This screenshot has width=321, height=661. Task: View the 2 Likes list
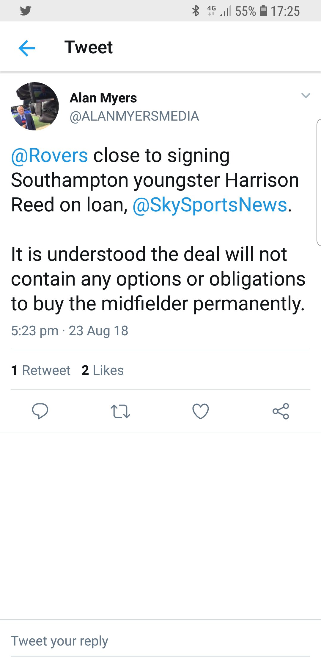(103, 370)
